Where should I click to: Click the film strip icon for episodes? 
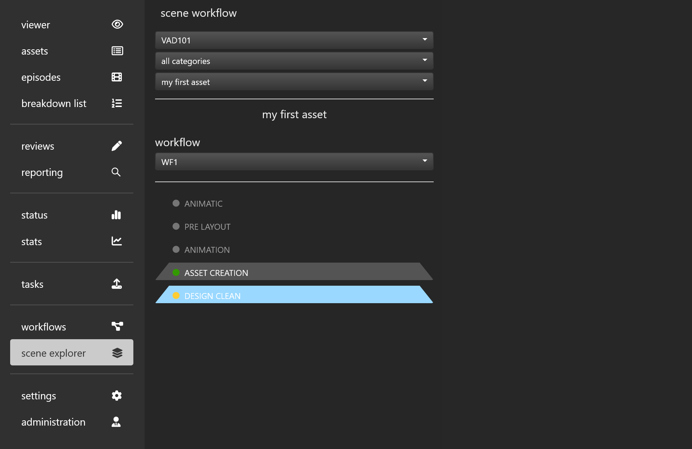pyautogui.click(x=117, y=77)
